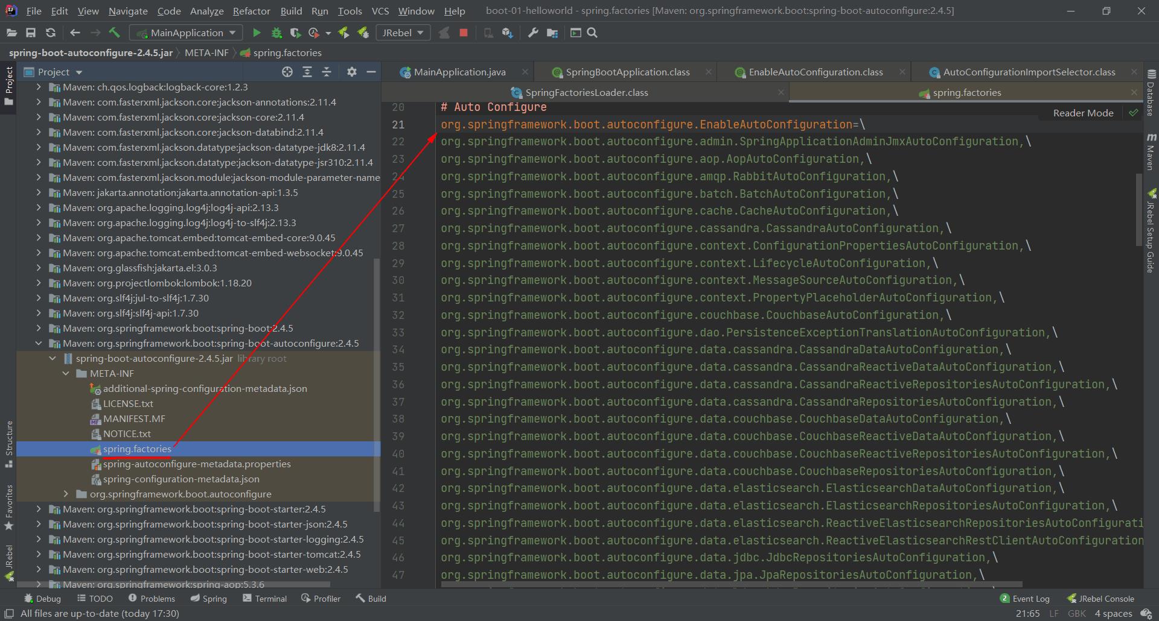
Task: Open the profiler run options dropdown arrow
Action: [x=328, y=33]
